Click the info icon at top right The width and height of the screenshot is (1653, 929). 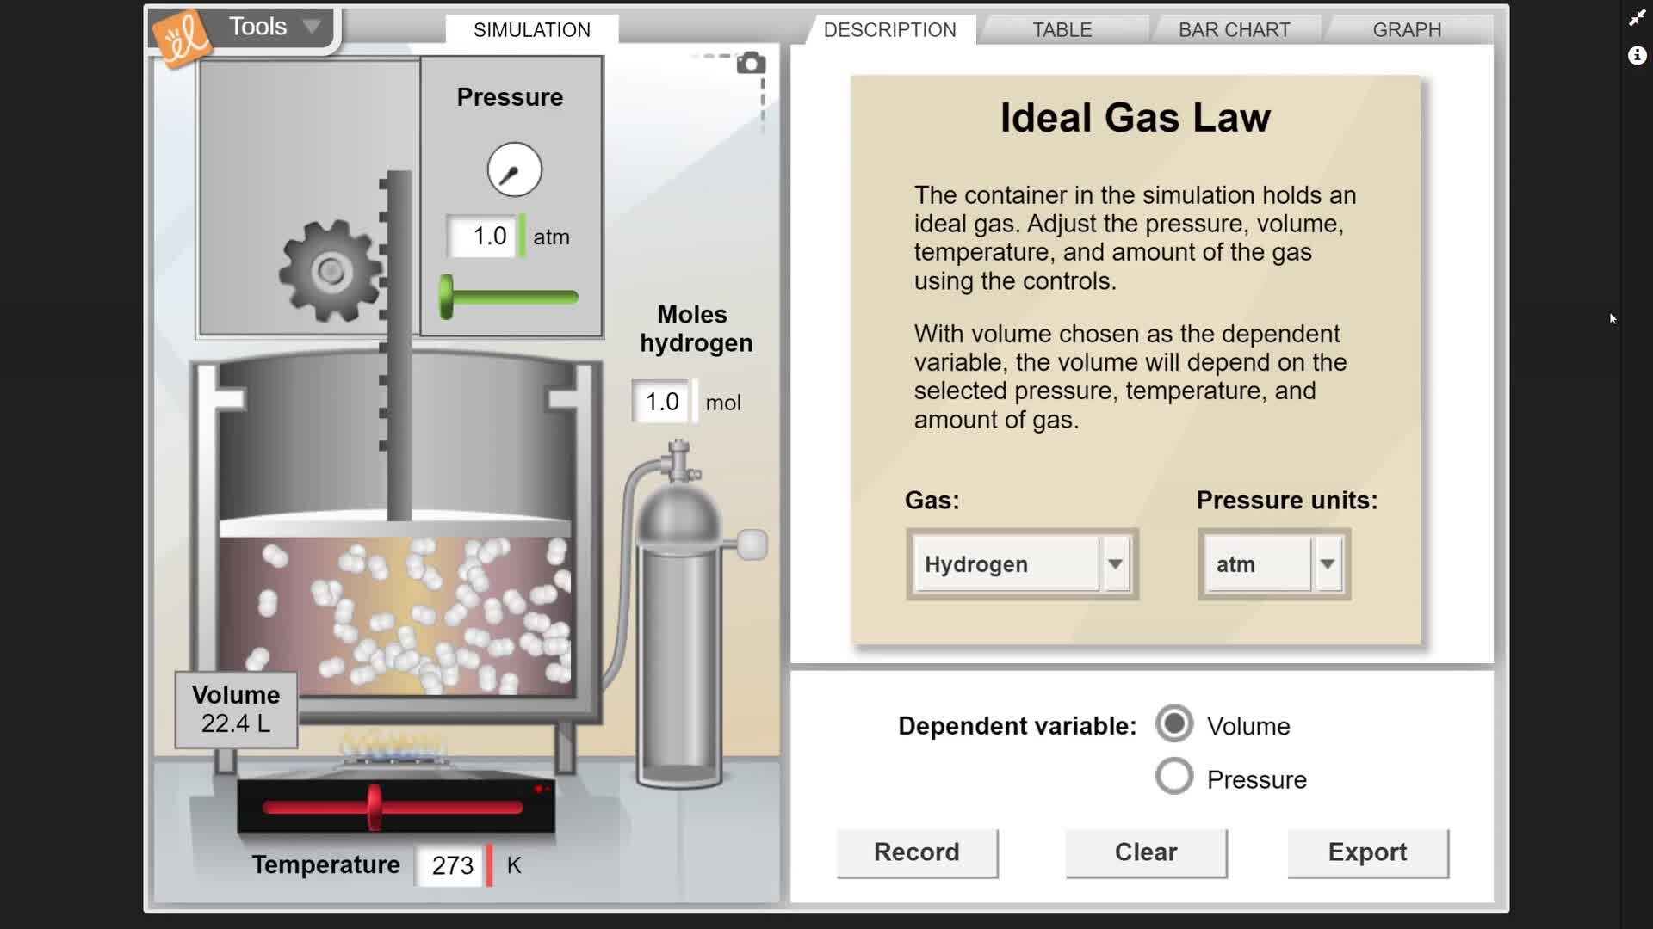click(x=1637, y=56)
